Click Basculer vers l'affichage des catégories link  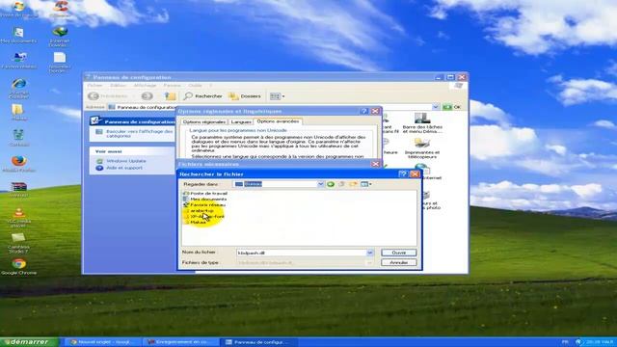pos(139,133)
